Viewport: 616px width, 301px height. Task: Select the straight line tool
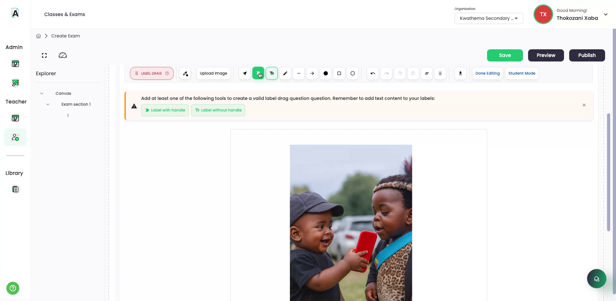pos(298,73)
